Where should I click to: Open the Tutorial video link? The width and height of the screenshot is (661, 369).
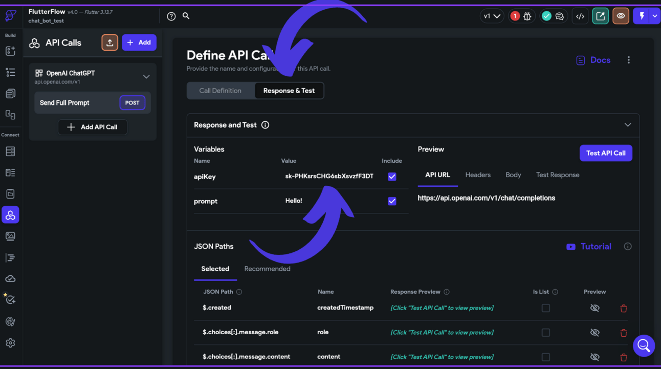[x=589, y=247]
